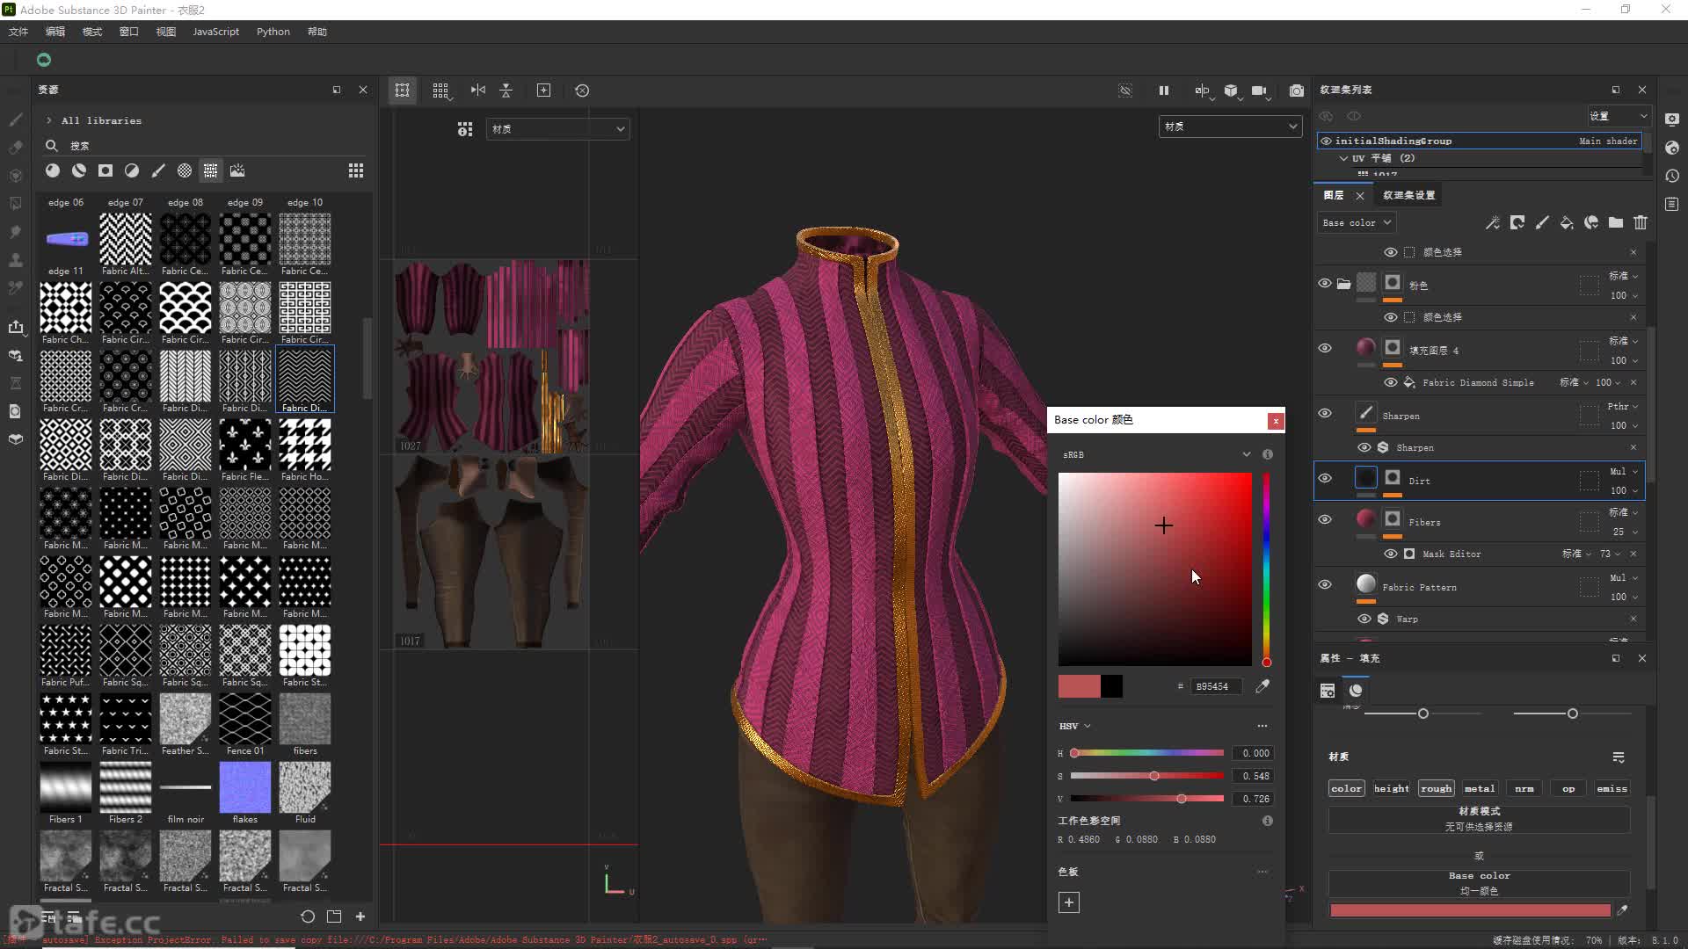Open the Python menu
The width and height of the screenshot is (1688, 949).
pyautogui.click(x=273, y=32)
